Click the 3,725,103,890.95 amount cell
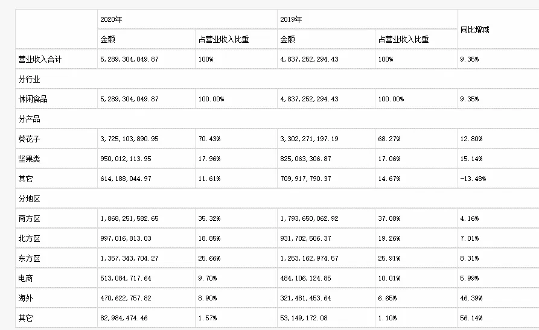Image resolution: width=539 pixels, height=330 pixels. 130,139
